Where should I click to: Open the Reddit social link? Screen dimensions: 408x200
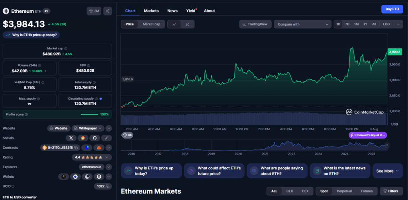click(83, 138)
